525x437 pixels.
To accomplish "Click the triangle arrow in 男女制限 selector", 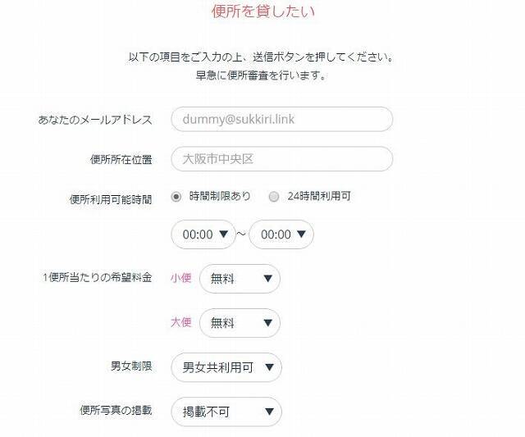I will point(269,367).
